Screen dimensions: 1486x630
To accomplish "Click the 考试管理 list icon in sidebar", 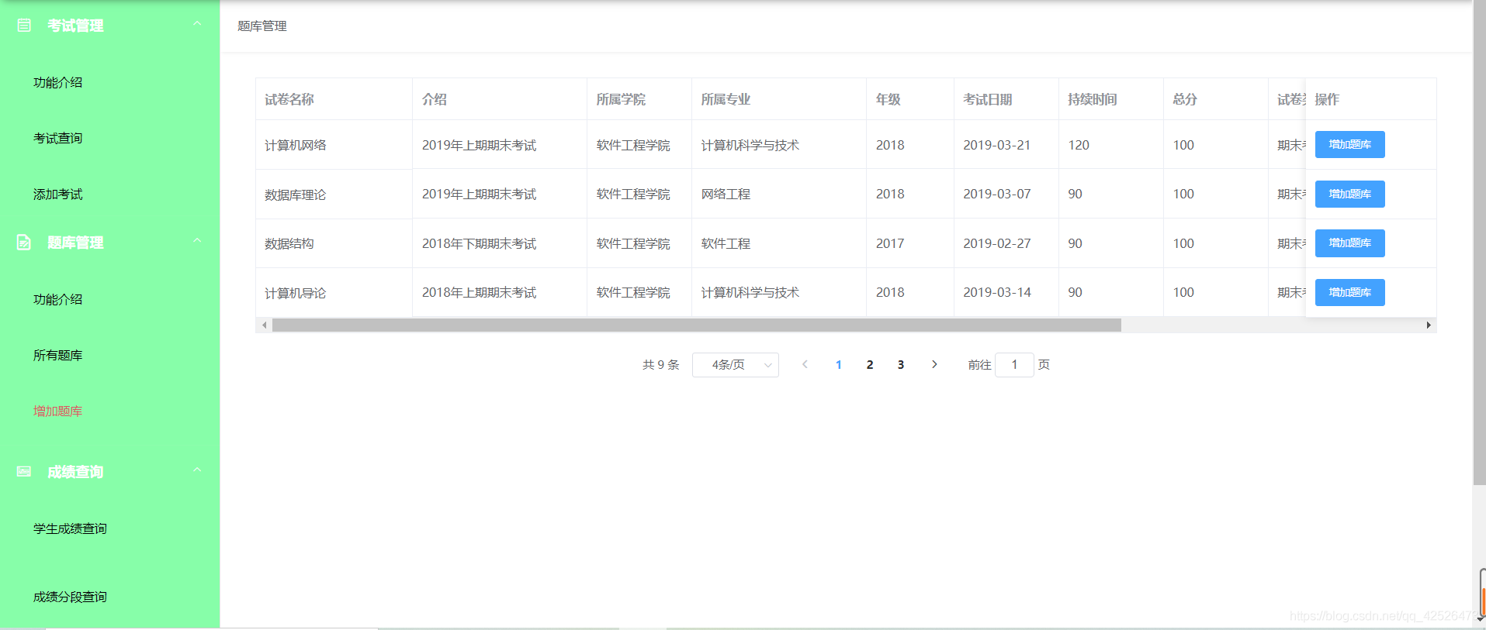I will point(24,26).
